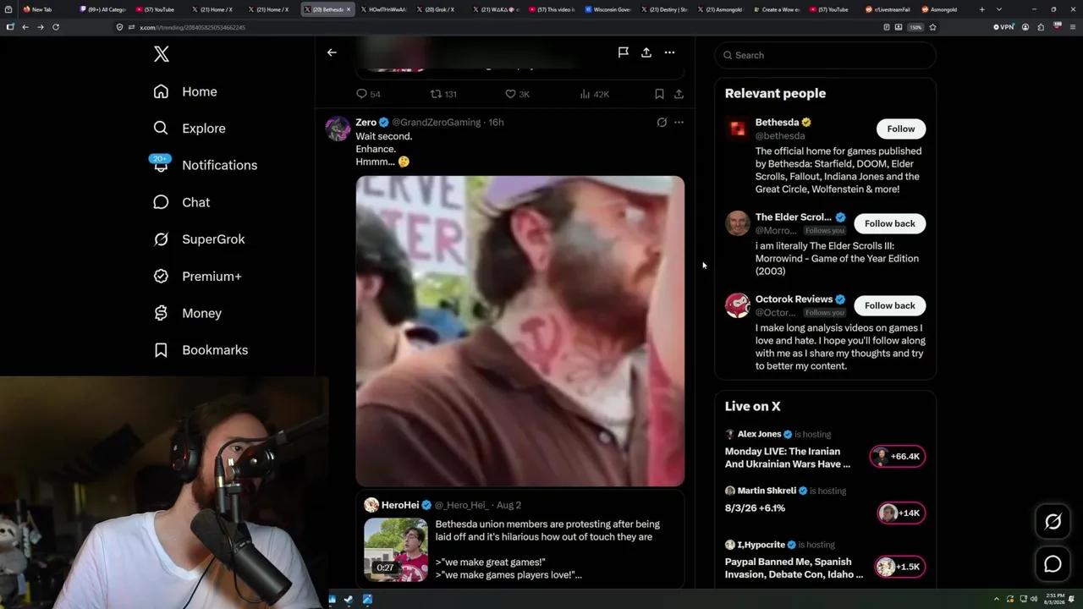
Task: Click the X logo in the sidebar
Action: [x=162, y=55]
